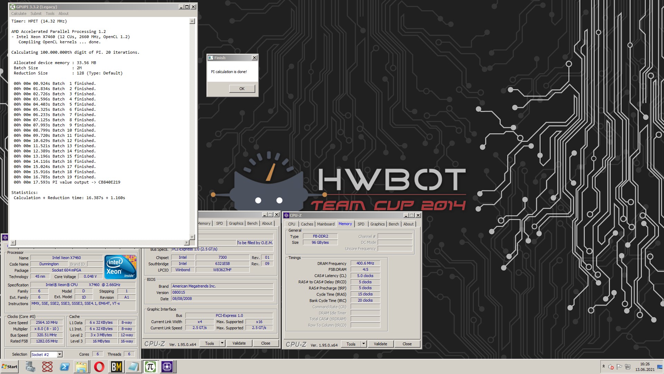Open the About menu in GPUPI
The width and height of the screenshot is (664, 374).
64,14
